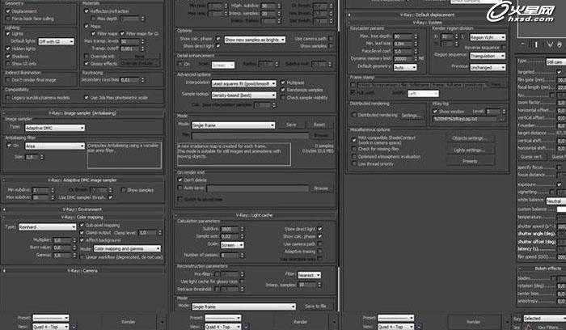Toggle Reflection/refraction under Materials
Image resolution: width=566 pixels, height=330 pixels.
tap(87, 11)
